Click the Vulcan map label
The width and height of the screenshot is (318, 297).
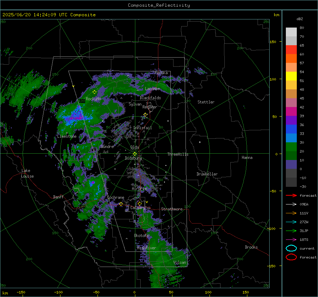179,262
